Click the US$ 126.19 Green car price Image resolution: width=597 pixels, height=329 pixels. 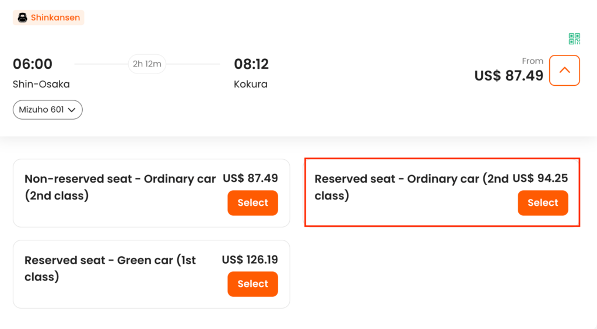250,260
